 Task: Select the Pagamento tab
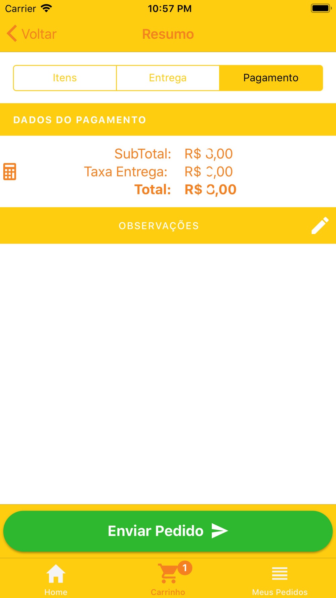271,78
